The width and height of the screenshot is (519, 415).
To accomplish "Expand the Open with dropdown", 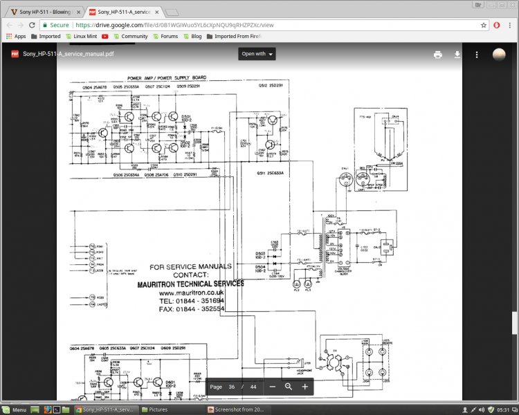I will tap(257, 54).
